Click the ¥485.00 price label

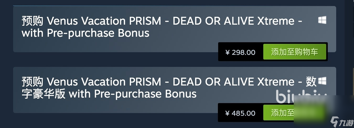coord(240,113)
